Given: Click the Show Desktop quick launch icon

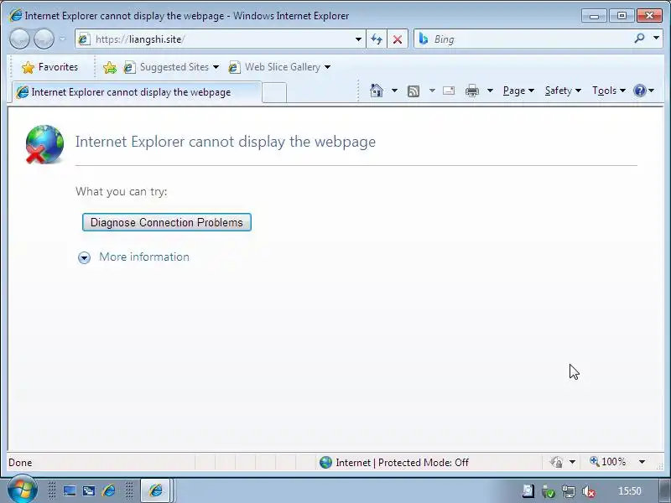Looking at the screenshot, I should (x=70, y=490).
